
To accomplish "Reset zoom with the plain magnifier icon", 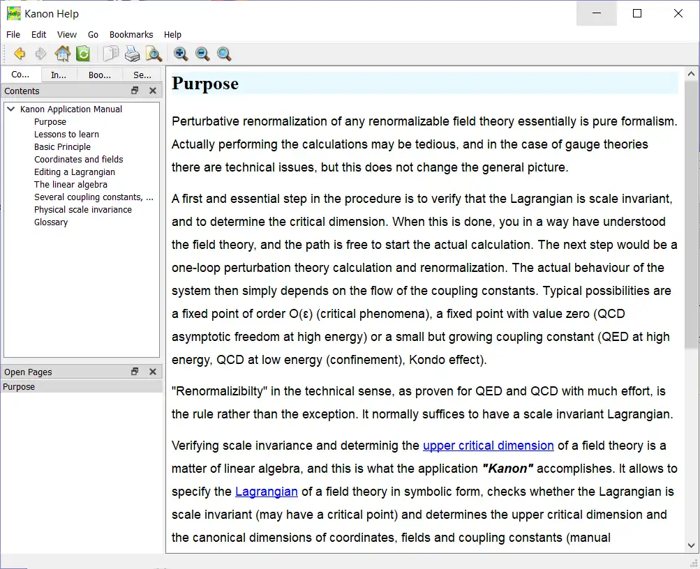I will 224,54.
